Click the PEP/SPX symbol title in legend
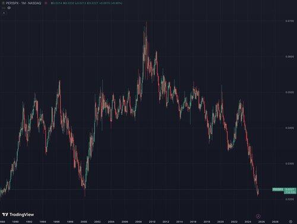The image size is (297, 224). (23, 3)
